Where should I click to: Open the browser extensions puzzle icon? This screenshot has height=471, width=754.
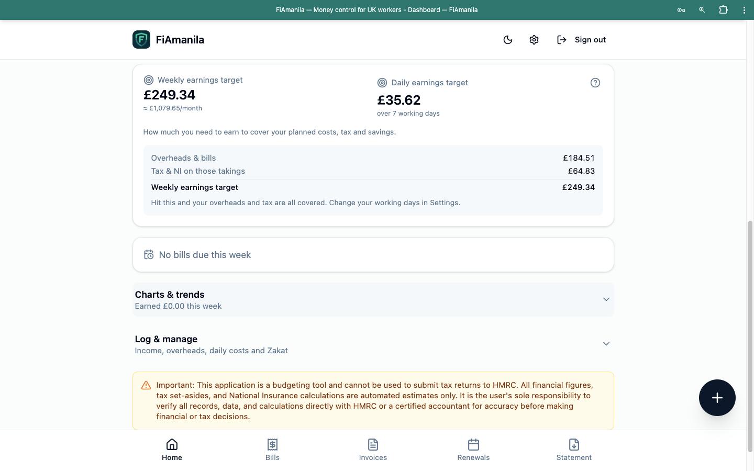tap(723, 9)
